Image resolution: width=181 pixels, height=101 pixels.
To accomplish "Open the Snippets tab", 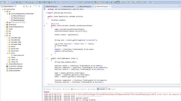I will (x=92, y=89).
